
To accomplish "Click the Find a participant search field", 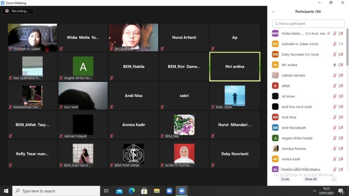I will tap(308, 24).
